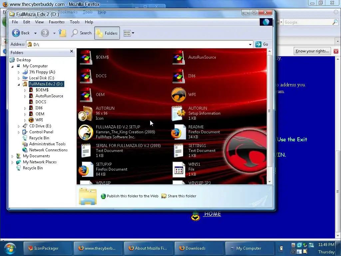
Task: Open the Tools menu in Explorer
Action: 75,22
